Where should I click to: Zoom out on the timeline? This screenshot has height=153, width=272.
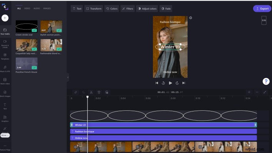[257, 92]
